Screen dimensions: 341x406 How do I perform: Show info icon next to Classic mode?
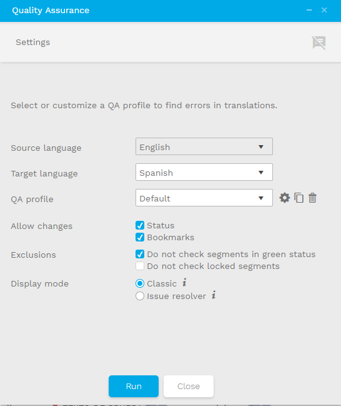pos(184,282)
